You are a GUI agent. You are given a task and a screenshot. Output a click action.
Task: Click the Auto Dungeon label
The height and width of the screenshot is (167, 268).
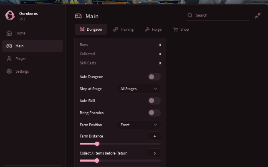[x=91, y=77]
